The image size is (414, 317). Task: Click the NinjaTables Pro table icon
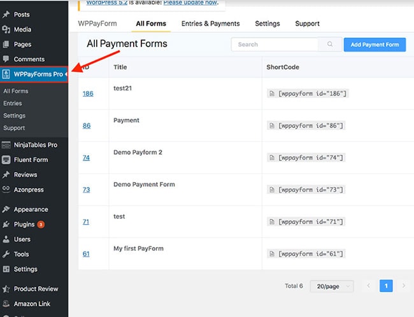[6, 145]
